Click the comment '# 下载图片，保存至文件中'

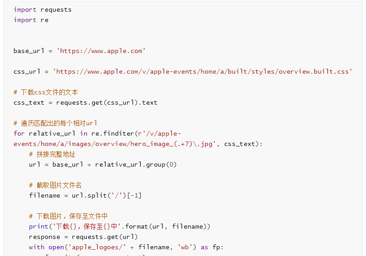coord(68,216)
